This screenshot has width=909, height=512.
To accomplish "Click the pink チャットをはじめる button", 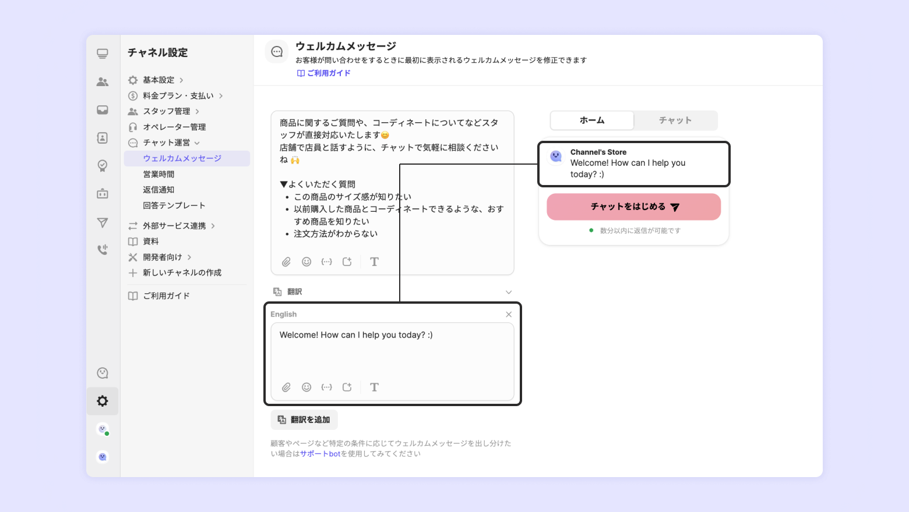I will [x=634, y=207].
